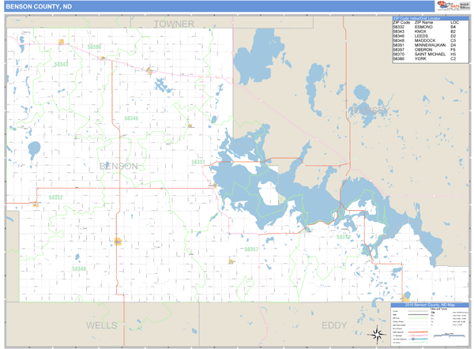
Task: Click the TOWNER county label
Action: tap(175, 24)
